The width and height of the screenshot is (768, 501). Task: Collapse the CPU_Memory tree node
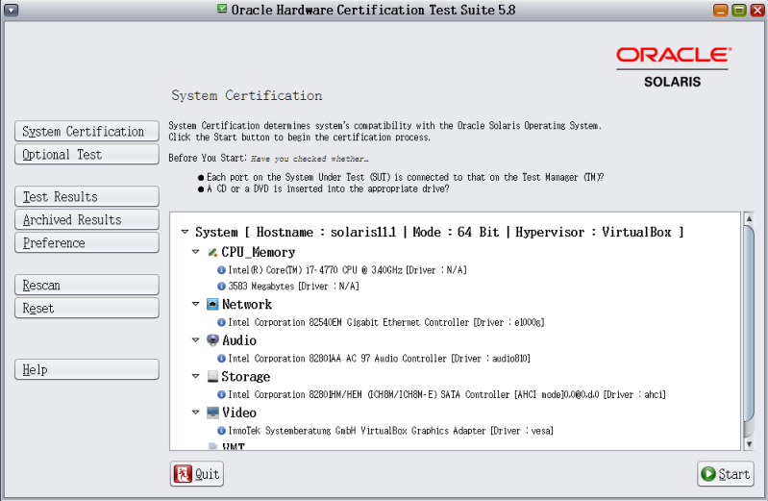pos(195,252)
